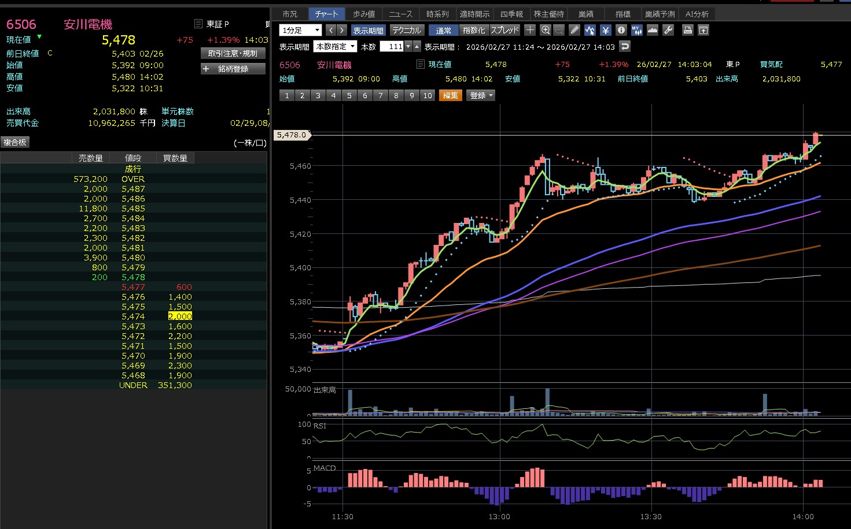This screenshot has height=529, width=851.
Task: Open the 1分足 timeframe dropdown
Action: [300, 30]
